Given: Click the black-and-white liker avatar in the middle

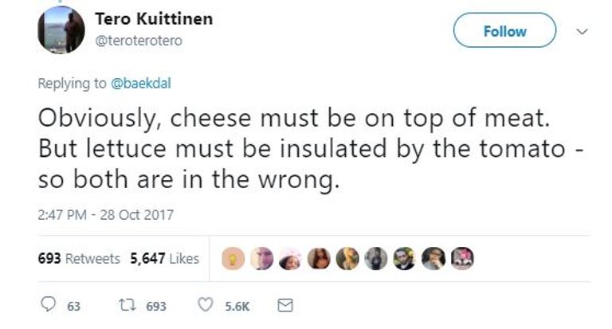Looking at the screenshot, I should click(375, 259).
